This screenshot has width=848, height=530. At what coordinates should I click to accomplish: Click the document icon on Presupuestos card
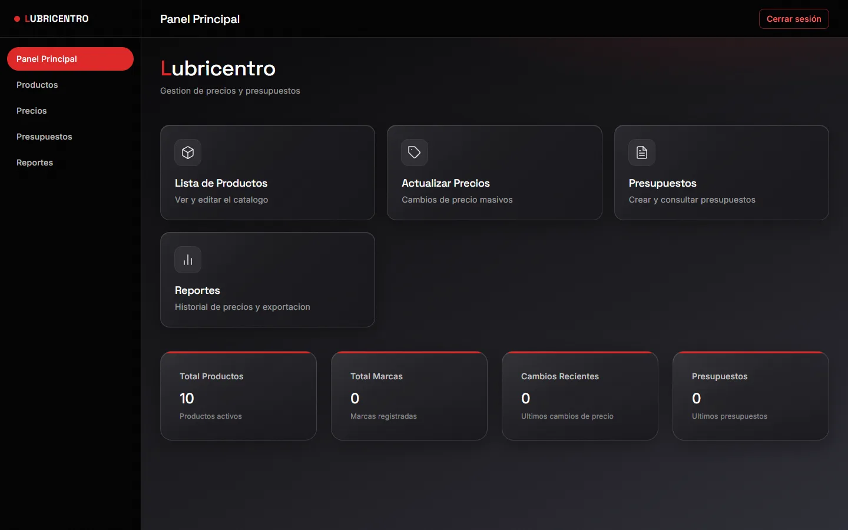pyautogui.click(x=642, y=153)
